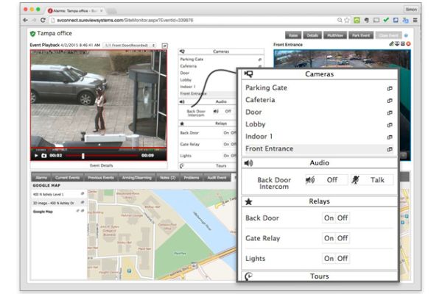This screenshot has width=442, height=294.
Task: Click the Park Event button
Action: coord(361,35)
